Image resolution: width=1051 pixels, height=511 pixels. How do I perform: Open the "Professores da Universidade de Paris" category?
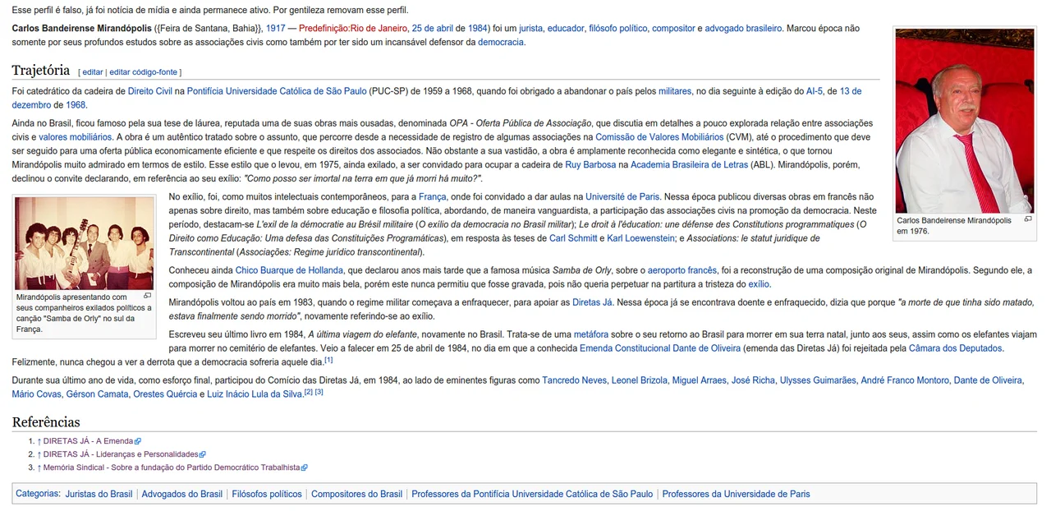[x=736, y=494]
